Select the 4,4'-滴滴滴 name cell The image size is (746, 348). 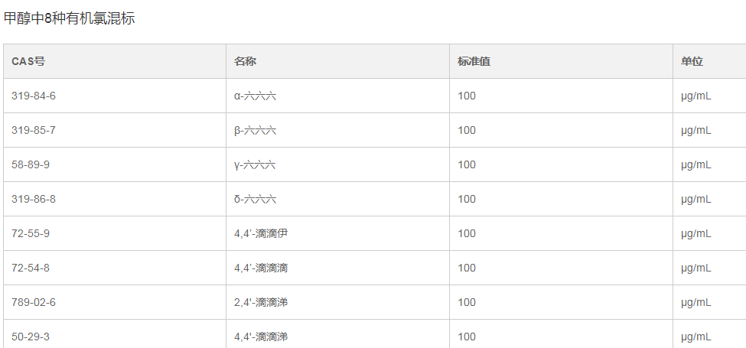coord(261,268)
